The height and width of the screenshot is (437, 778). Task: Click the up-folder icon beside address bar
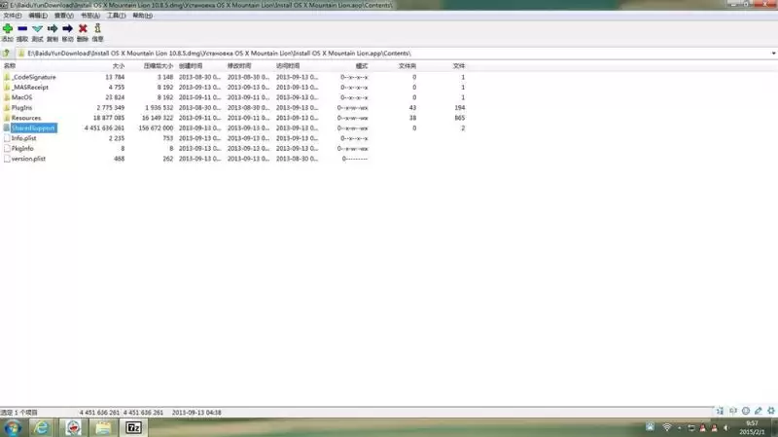[x=7, y=53]
